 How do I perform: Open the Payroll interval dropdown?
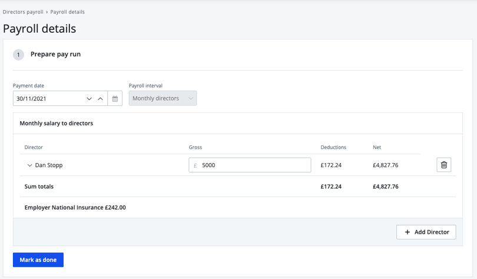point(163,99)
